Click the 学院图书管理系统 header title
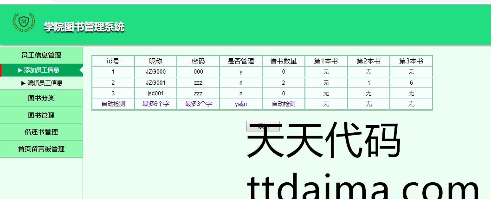 click(x=84, y=27)
